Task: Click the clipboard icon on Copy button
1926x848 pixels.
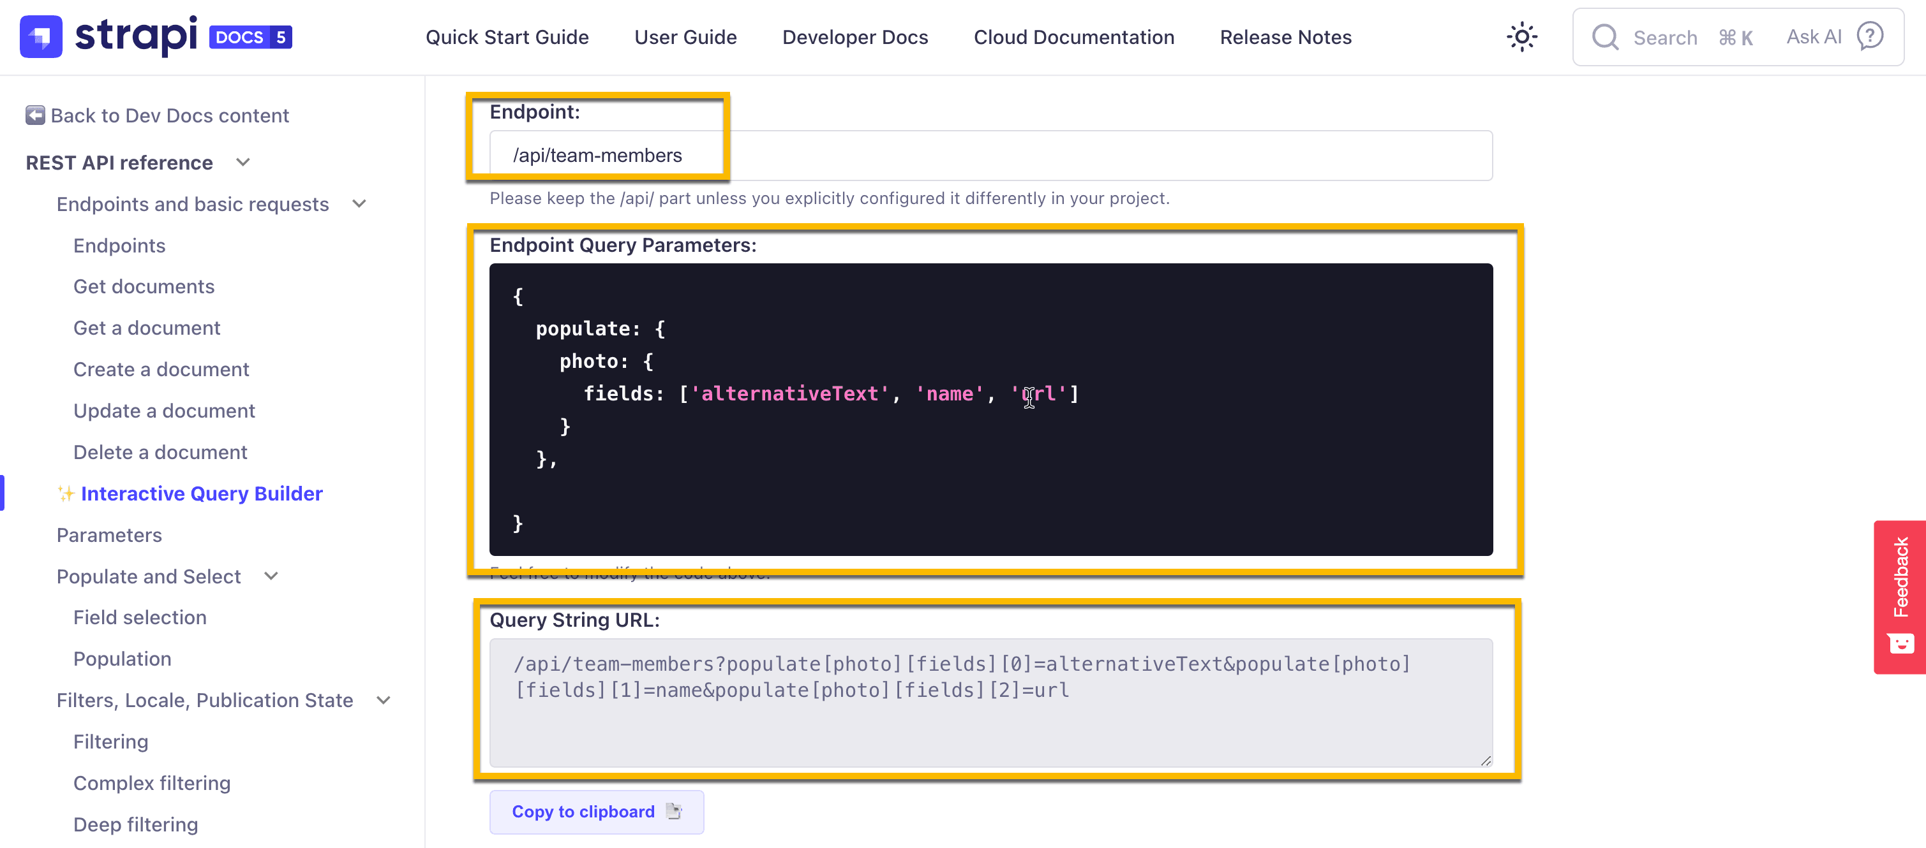Action: point(674,812)
